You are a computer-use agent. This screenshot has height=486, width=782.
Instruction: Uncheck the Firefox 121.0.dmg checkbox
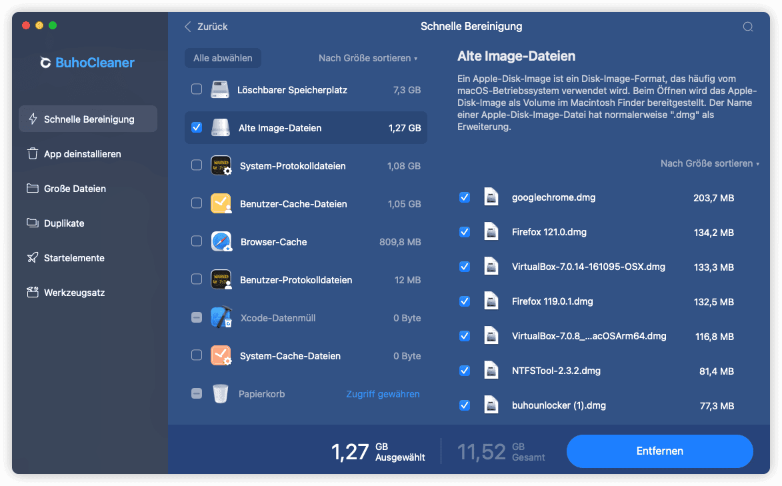(x=464, y=232)
